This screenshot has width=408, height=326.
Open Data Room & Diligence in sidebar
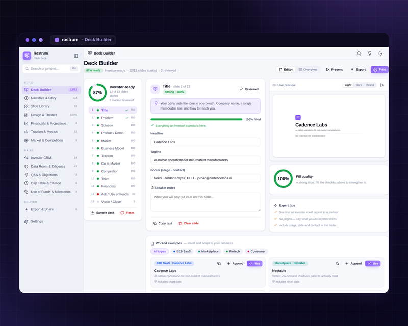[x=52, y=166]
